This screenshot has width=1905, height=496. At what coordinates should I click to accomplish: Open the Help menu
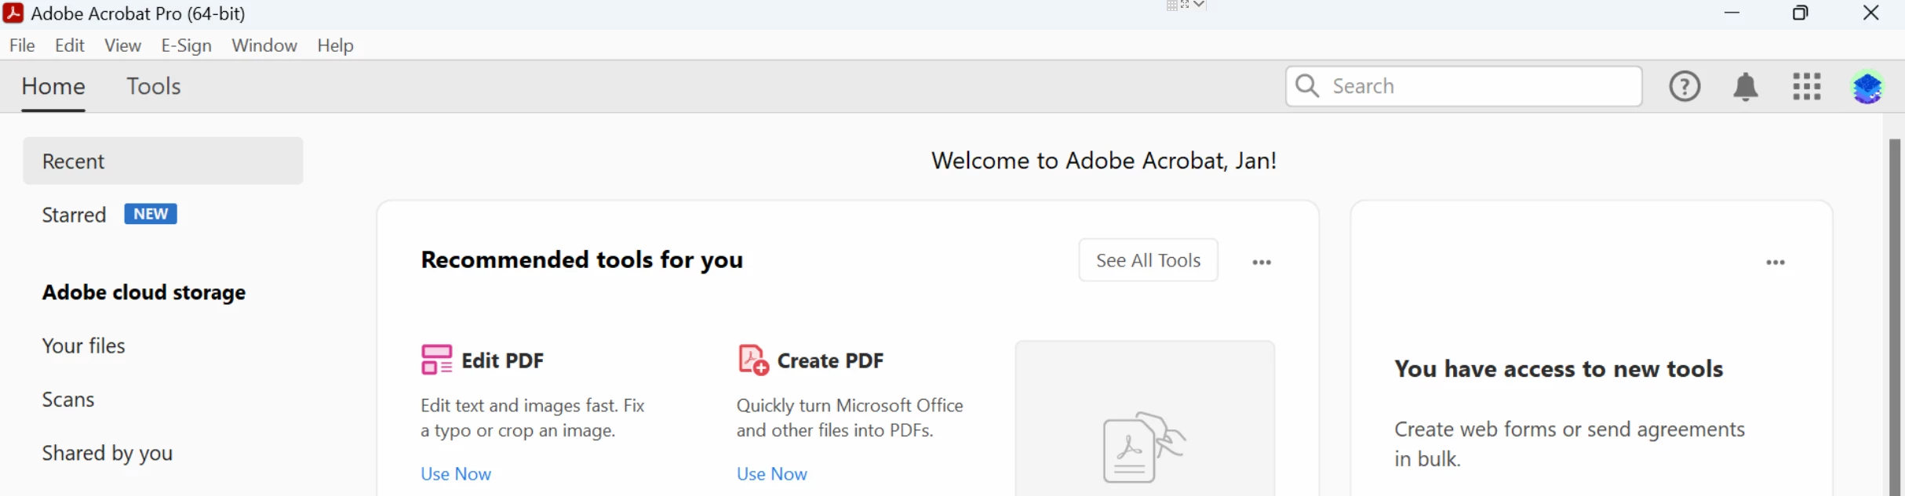[335, 45]
